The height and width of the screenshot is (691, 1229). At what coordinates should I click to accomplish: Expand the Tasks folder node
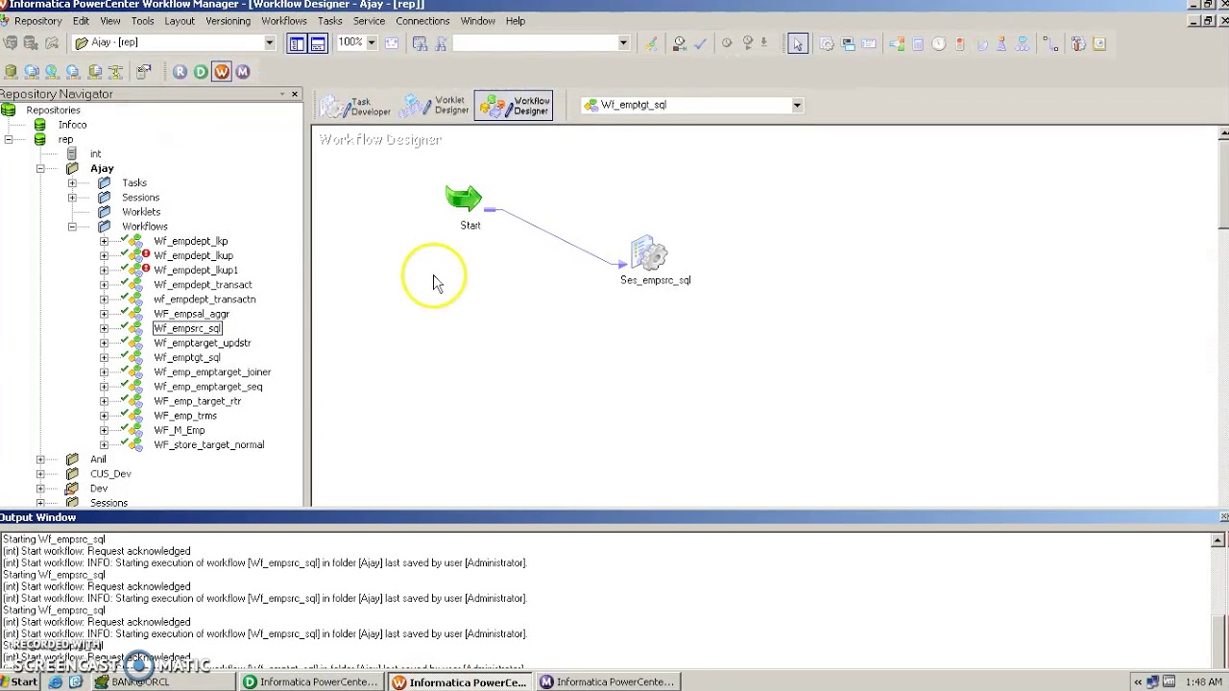click(x=72, y=182)
